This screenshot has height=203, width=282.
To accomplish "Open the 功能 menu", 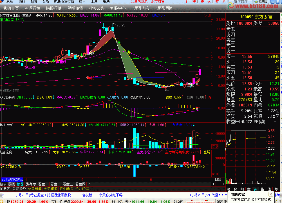I will tap(22, 1).
